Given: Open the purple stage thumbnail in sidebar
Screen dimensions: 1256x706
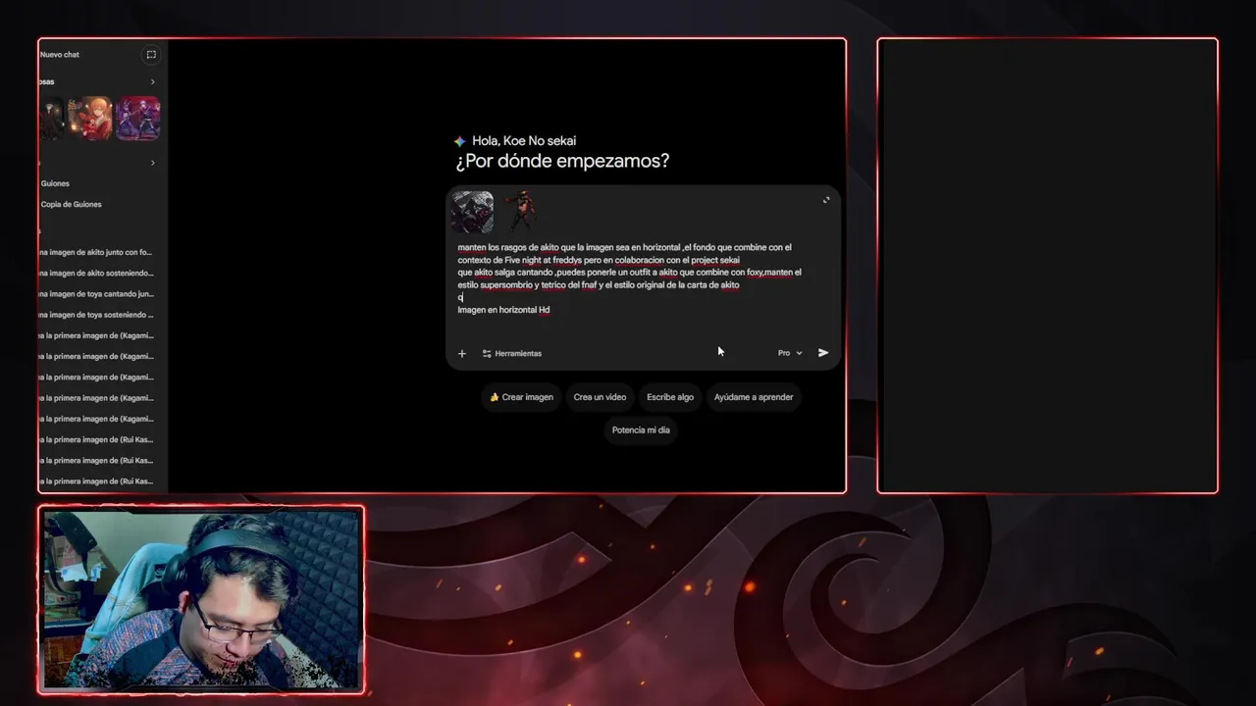Looking at the screenshot, I should tap(138, 118).
